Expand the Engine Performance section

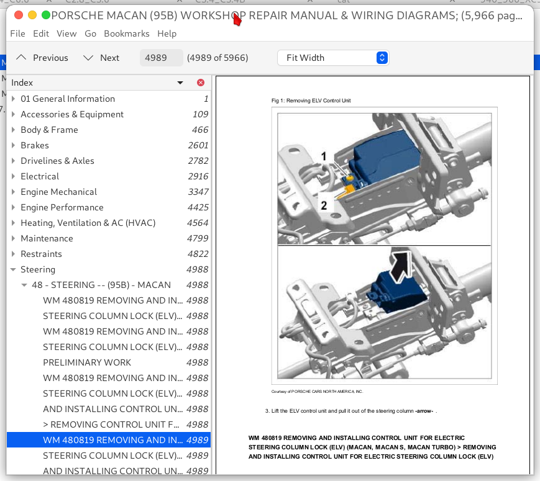pyautogui.click(x=13, y=207)
